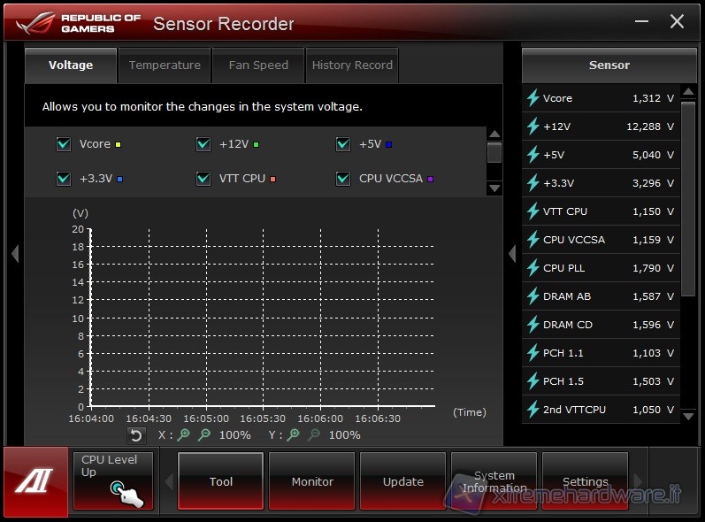
Task: Zoom out on X axis magnifier
Action: point(204,435)
